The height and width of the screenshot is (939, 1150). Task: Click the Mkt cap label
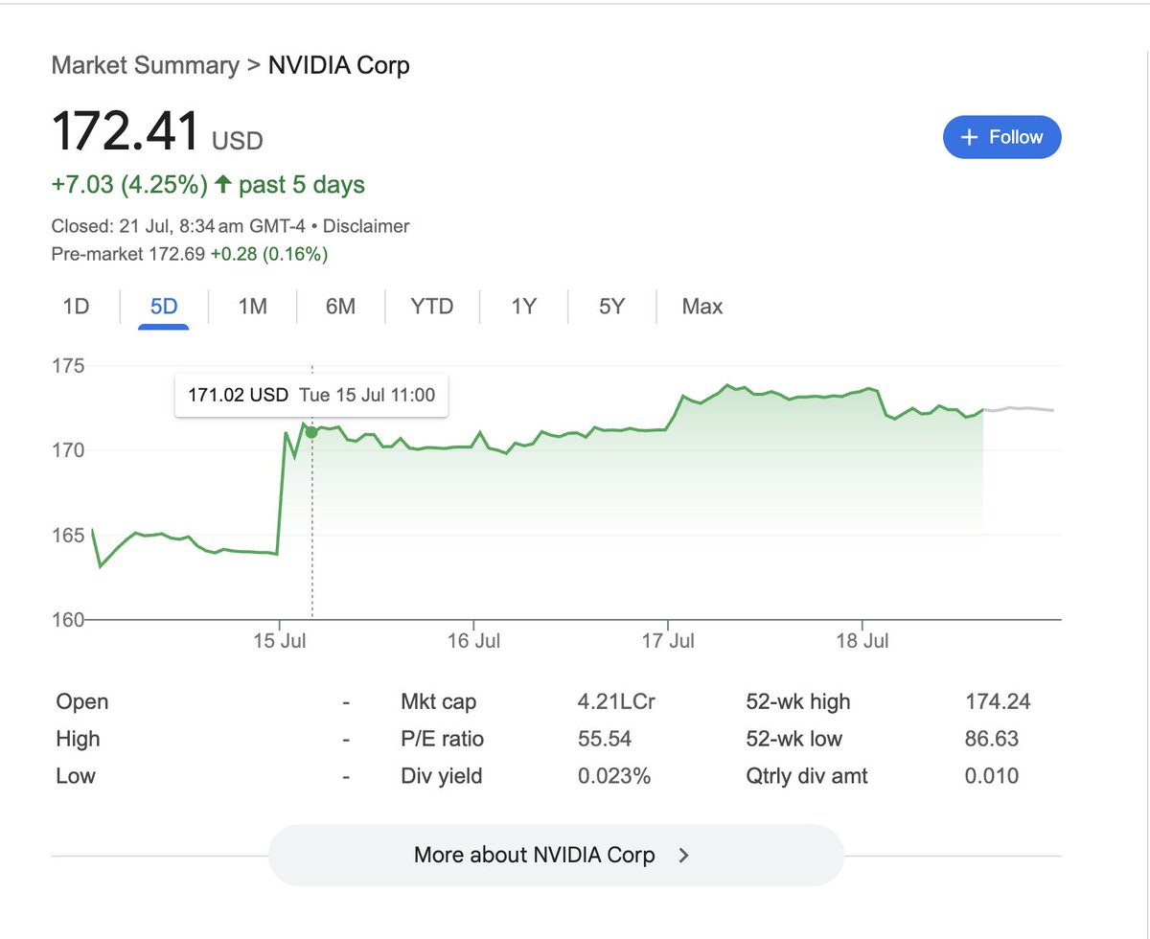click(x=438, y=702)
